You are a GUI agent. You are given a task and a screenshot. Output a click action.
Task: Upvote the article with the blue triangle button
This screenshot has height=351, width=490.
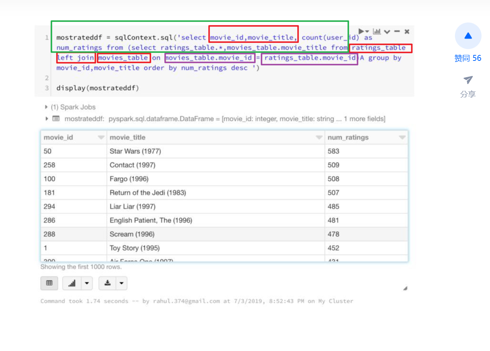click(468, 36)
